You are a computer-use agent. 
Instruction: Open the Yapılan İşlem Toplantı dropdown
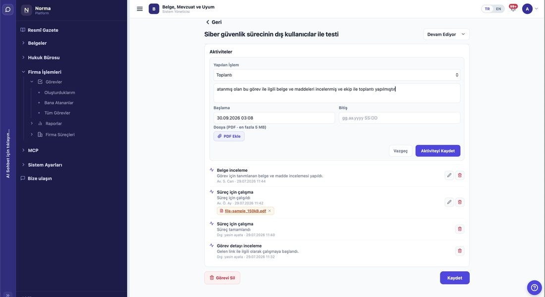click(337, 75)
